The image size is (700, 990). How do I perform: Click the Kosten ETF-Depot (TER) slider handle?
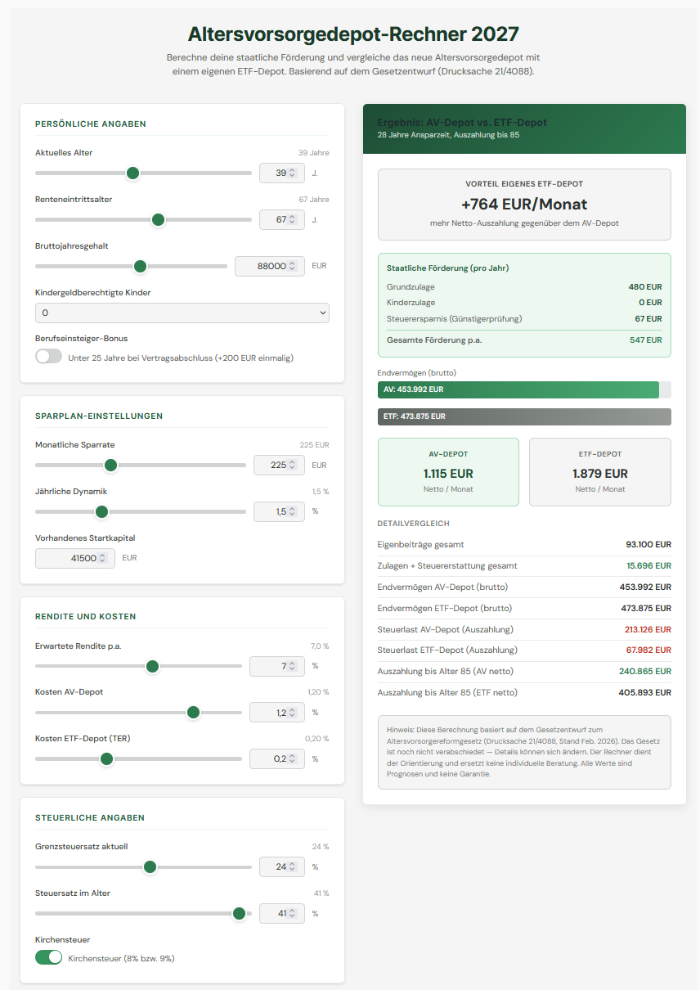tap(106, 758)
